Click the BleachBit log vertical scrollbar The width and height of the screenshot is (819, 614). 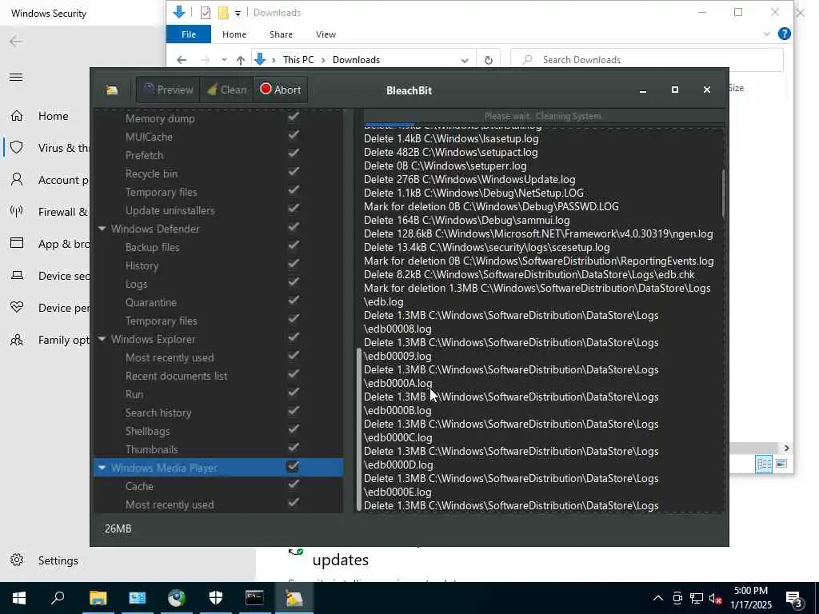click(x=723, y=193)
